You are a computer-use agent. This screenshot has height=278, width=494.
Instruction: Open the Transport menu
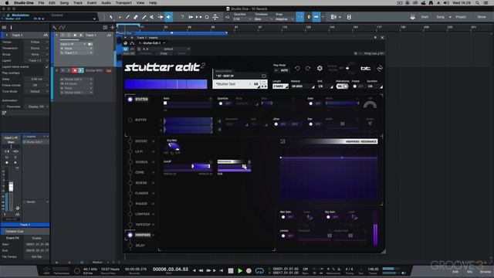(x=123, y=3)
